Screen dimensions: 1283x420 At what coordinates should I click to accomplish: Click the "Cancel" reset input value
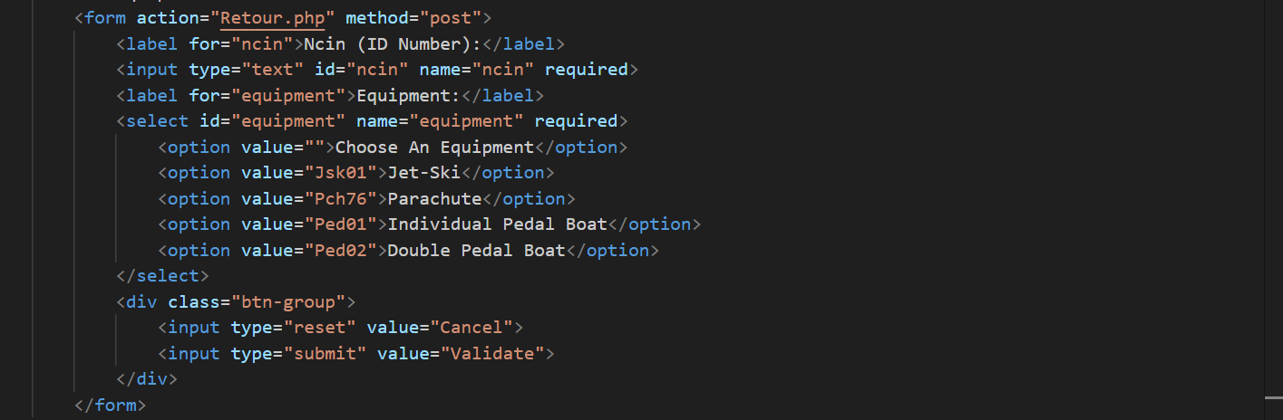click(471, 328)
